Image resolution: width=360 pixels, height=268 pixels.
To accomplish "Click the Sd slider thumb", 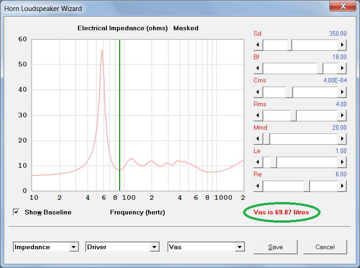I will (x=290, y=45).
